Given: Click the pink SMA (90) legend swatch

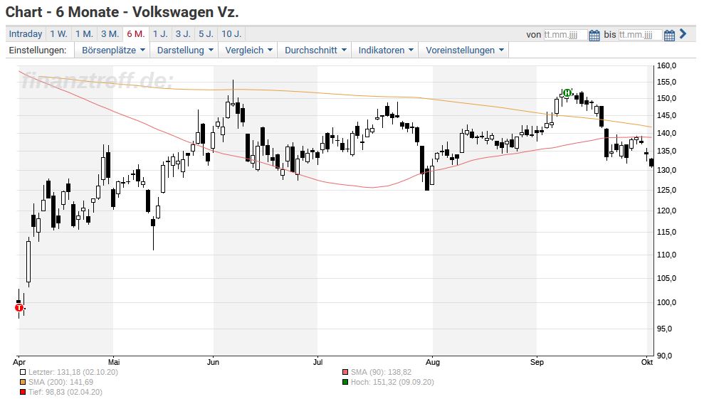Looking at the screenshot, I should pos(345,373).
